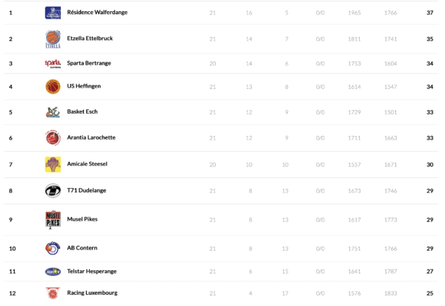Open the Musel Pikes team link
This screenshot has height=306, width=445.
point(82,220)
